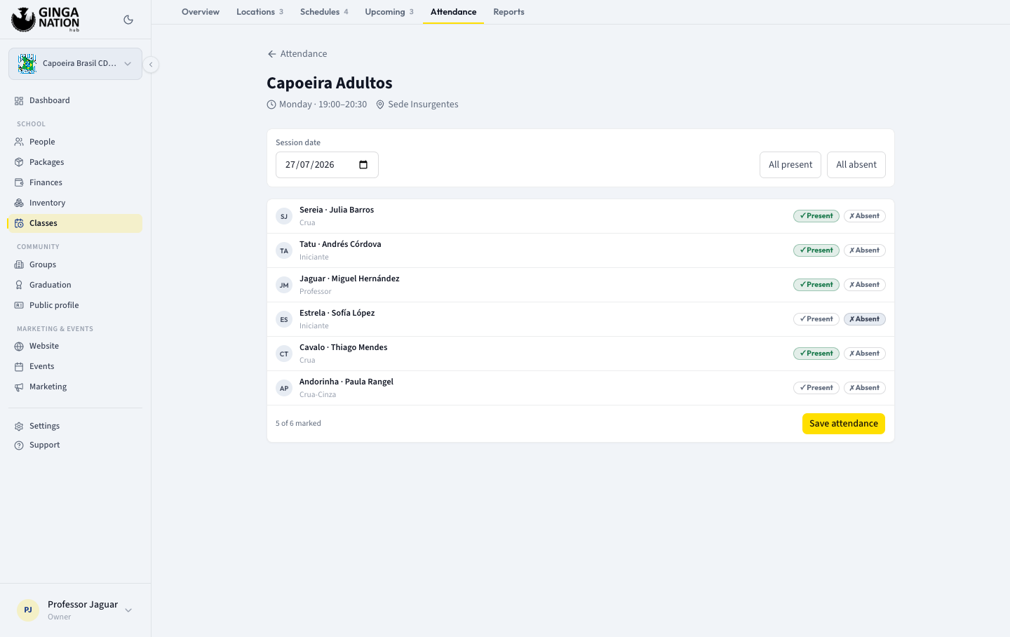Click the Sede Insurgentes location text
This screenshot has height=637, width=1010.
(x=423, y=105)
